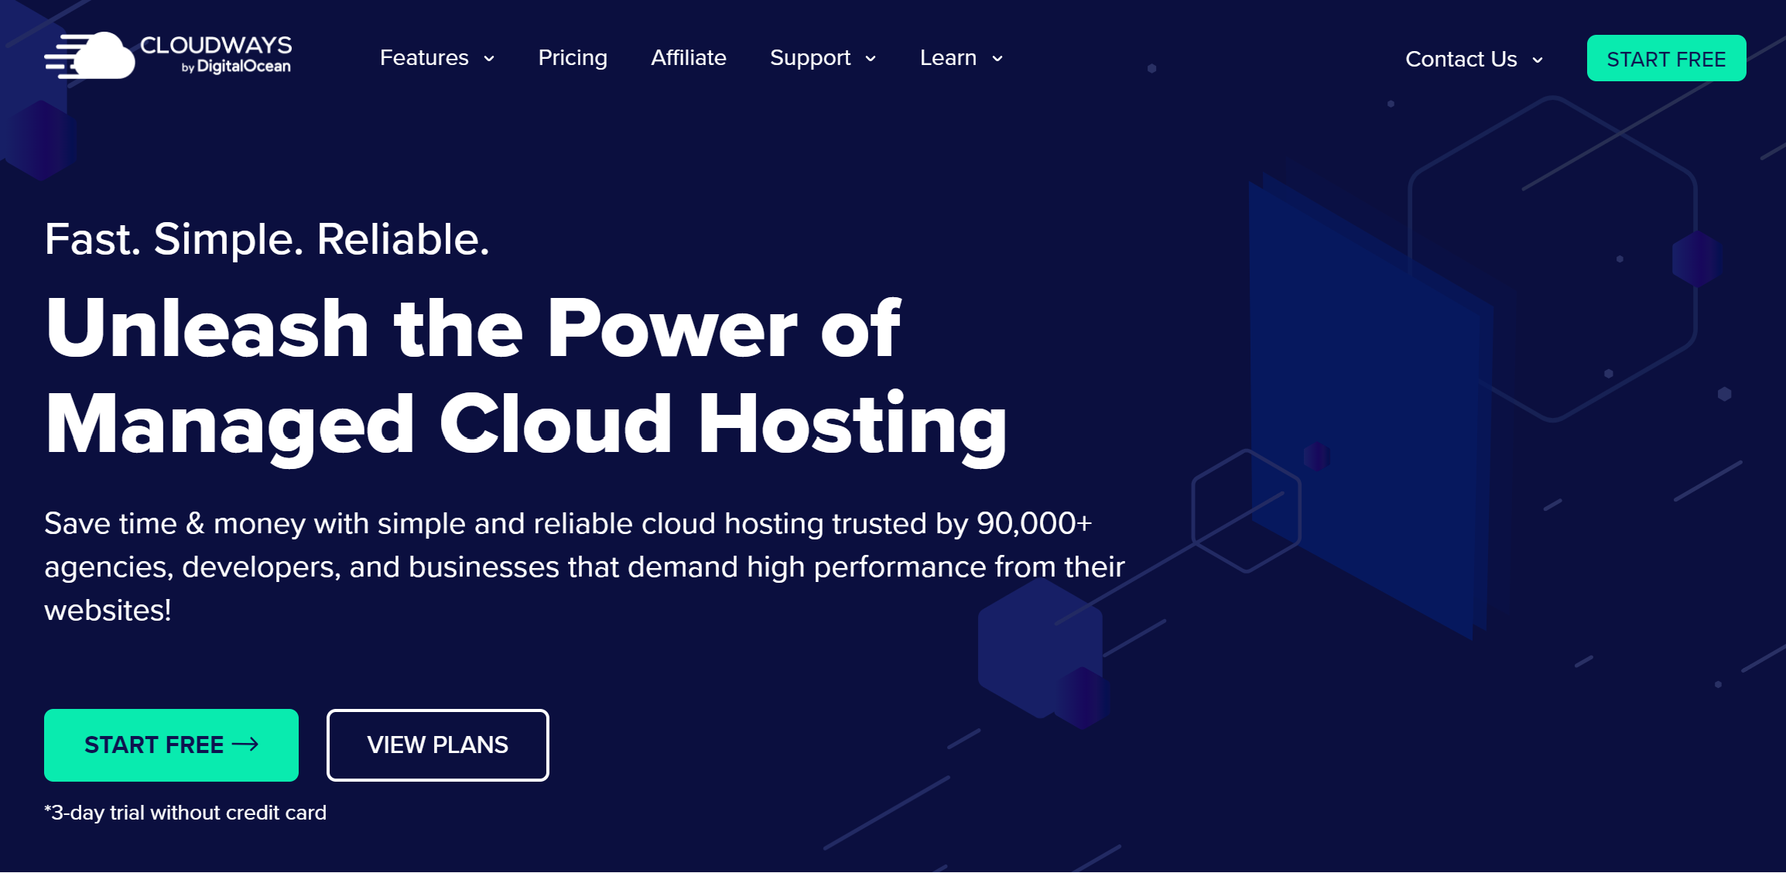Click the 'CLOUDWAYS by DigitalOcean' wordmark
The height and width of the screenshot is (873, 1786).
[216, 54]
